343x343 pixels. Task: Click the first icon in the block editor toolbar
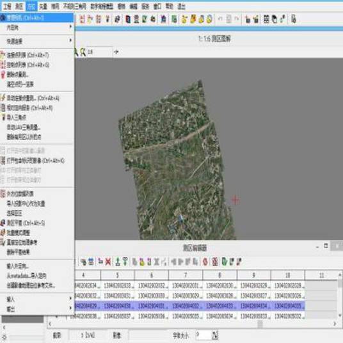click(x=83, y=261)
